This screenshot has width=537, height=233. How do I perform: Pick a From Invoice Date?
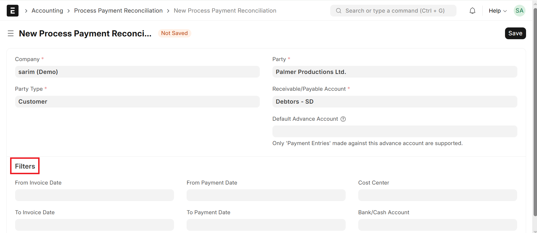tap(94, 195)
